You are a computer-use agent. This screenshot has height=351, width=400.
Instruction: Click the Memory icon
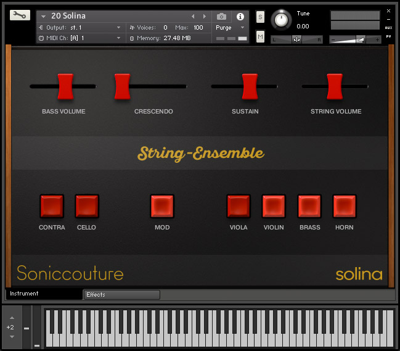coord(132,38)
